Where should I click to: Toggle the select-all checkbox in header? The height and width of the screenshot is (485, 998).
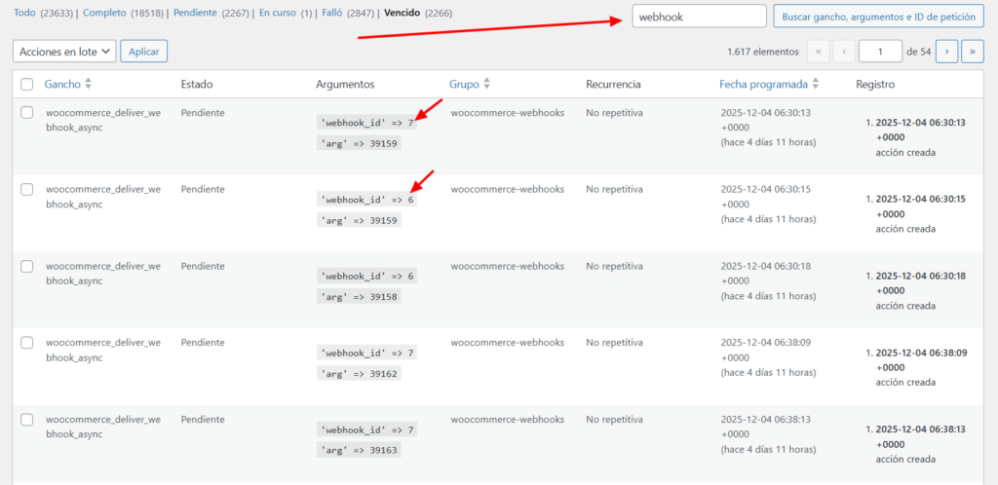point(27,85)
